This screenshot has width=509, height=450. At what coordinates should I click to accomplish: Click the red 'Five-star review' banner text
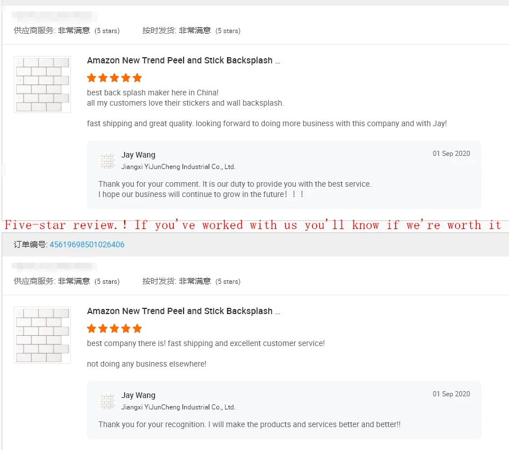click(253, 225)
